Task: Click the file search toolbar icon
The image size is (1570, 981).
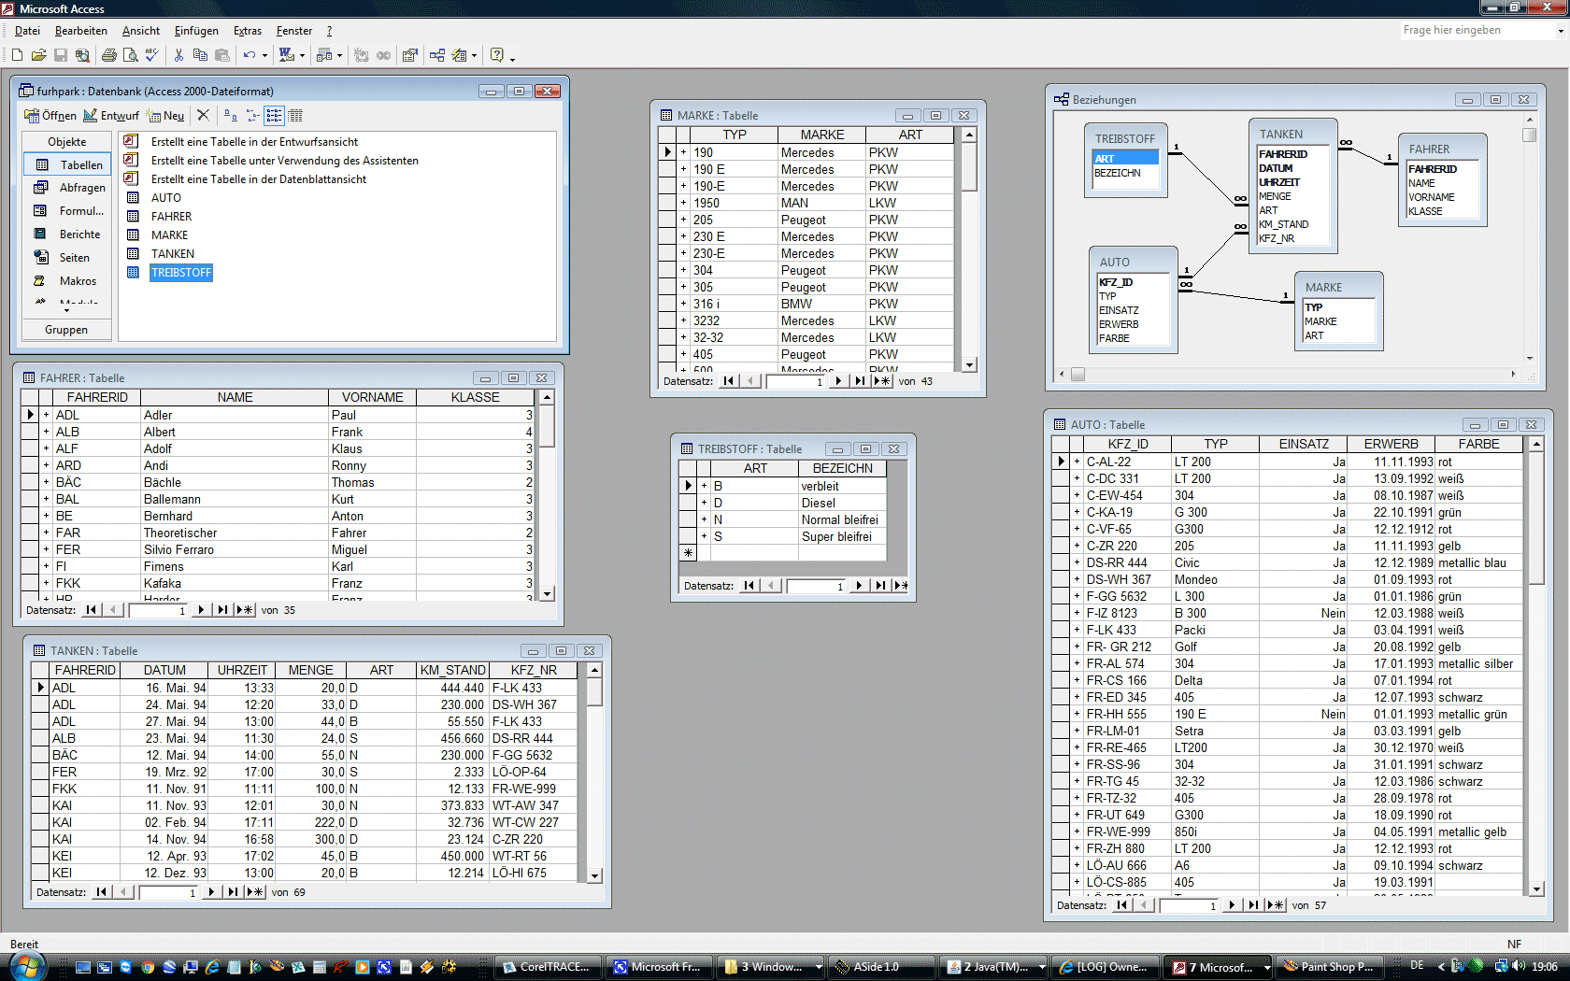Action: coord(82,55)
